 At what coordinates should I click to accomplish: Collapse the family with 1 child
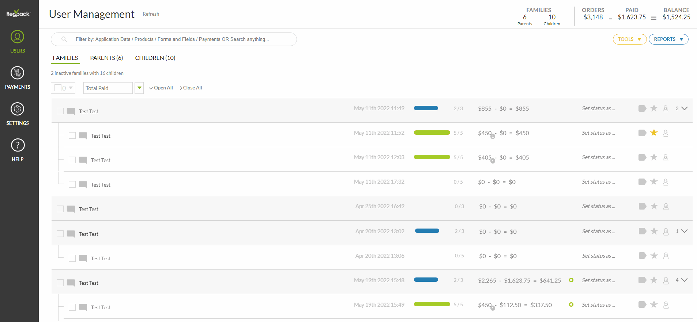(x=685, y=231)
